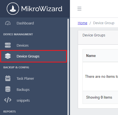
Task: Follow the Home breadcrumb link
Action: [x=82, y=23]
